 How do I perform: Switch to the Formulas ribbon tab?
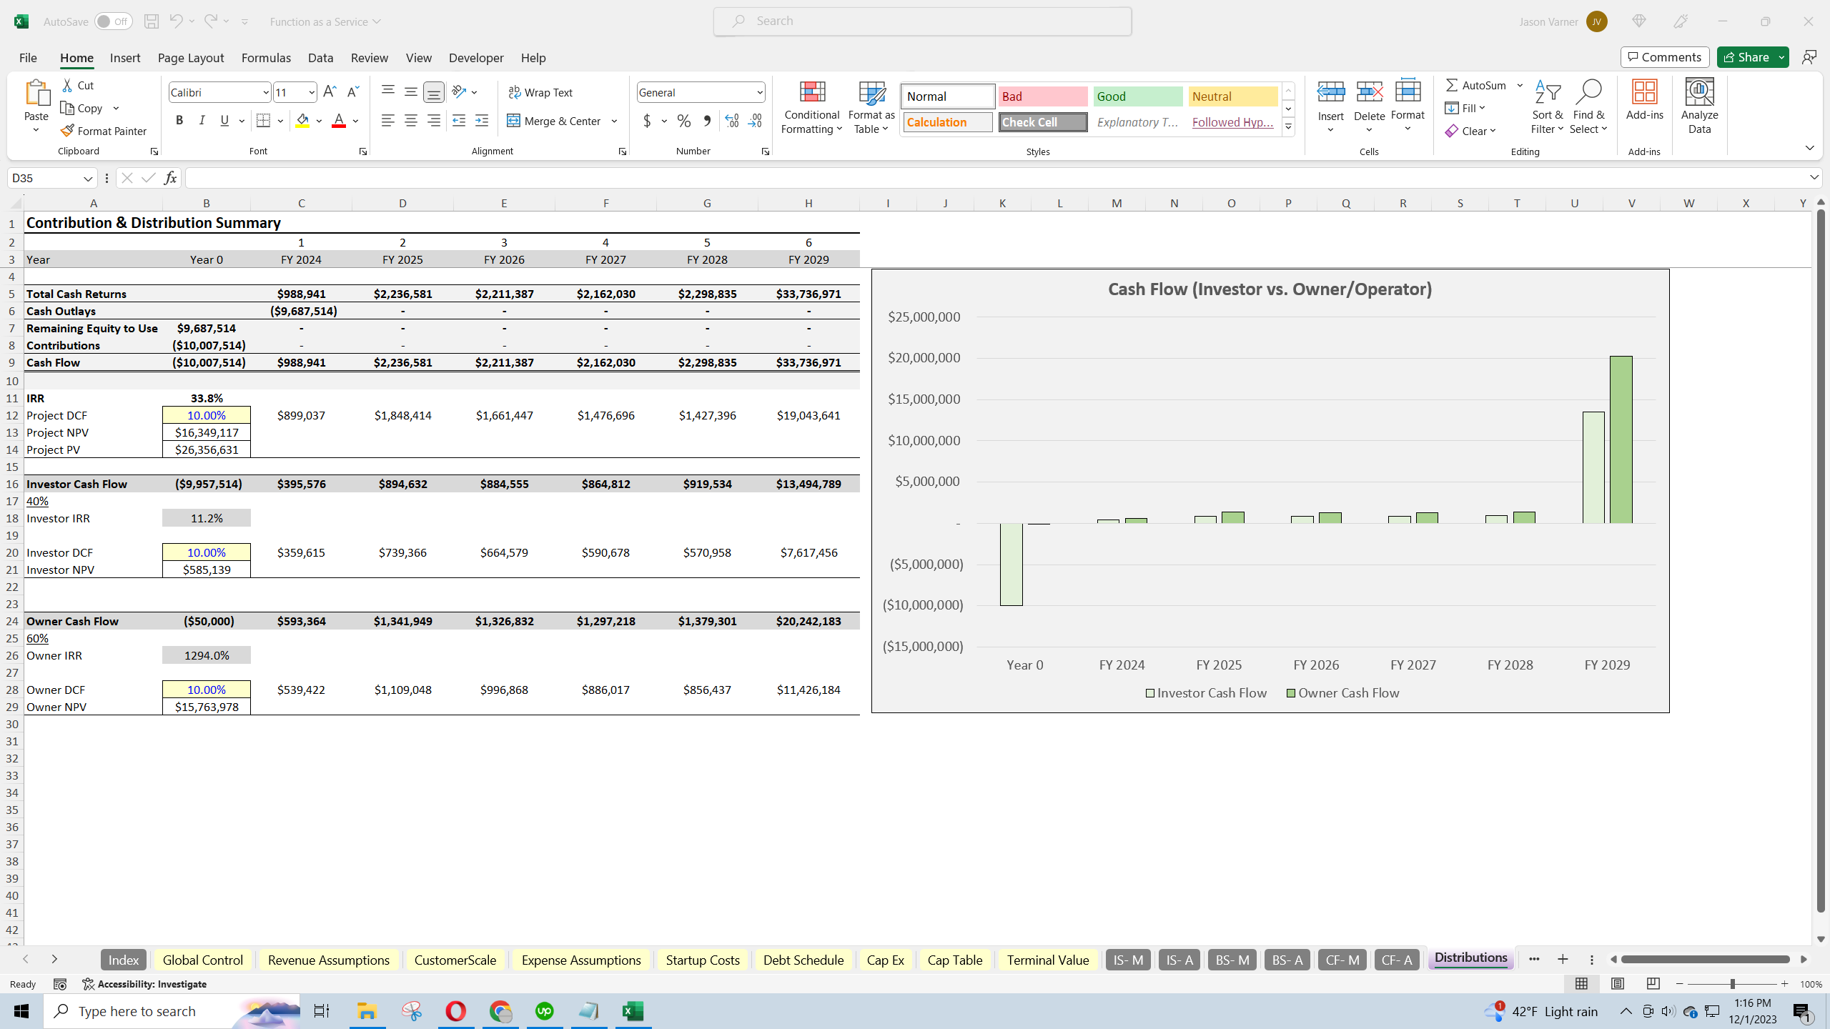(x=265, y=58)
